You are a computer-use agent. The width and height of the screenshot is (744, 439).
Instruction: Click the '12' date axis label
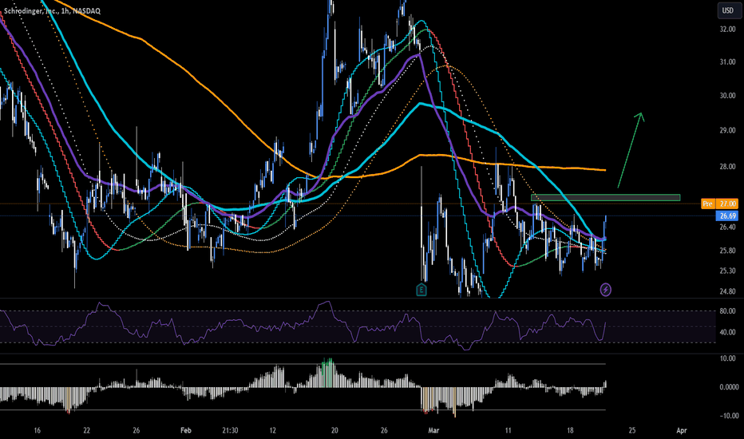point(272,430)
